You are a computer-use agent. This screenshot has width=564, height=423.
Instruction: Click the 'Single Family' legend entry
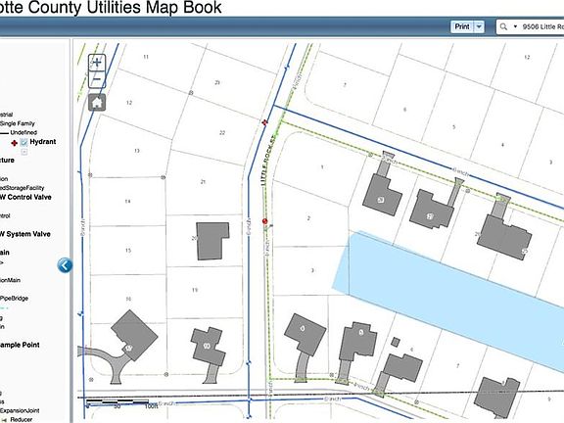click(x=18, y=123)
